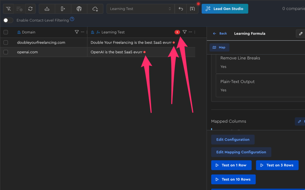Click the clear filters icon

point(8,9)
